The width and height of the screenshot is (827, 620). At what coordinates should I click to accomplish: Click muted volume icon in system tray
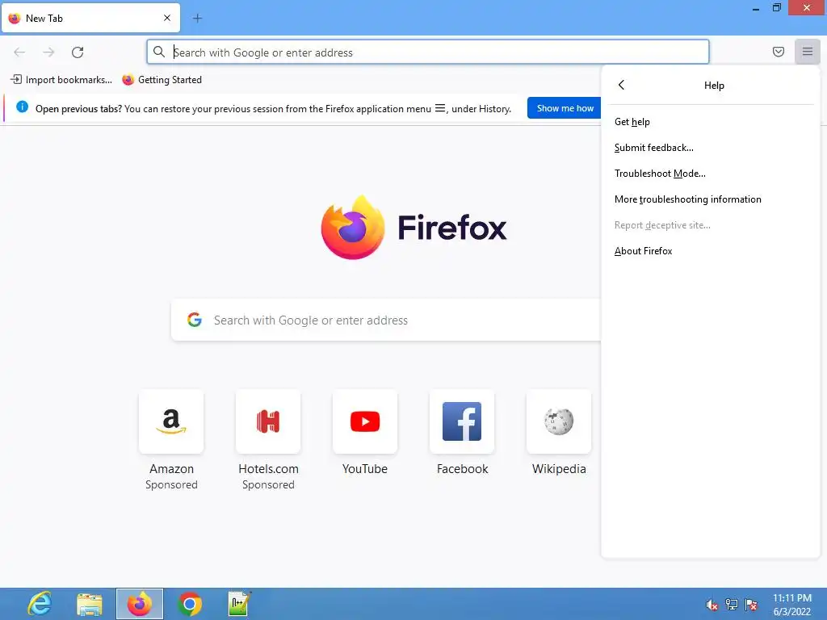click(x=712, y=605)
